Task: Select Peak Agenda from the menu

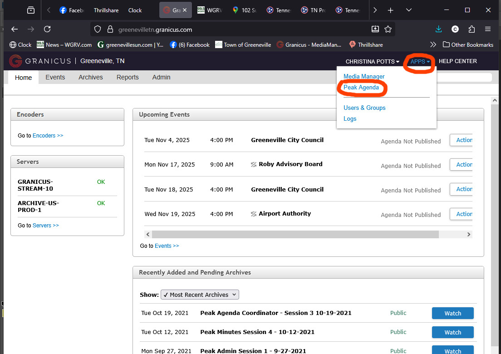Action: (361, 87)
